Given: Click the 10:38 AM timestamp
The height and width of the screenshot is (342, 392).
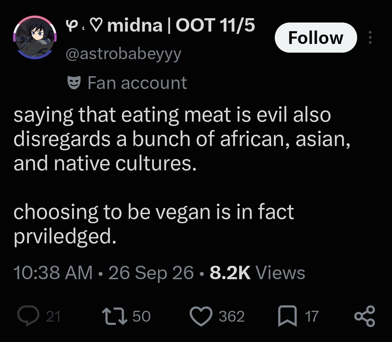Looking at the screenshot, I should coord(53,273).
